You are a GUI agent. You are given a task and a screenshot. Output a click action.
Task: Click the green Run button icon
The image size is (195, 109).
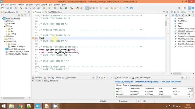66,8
